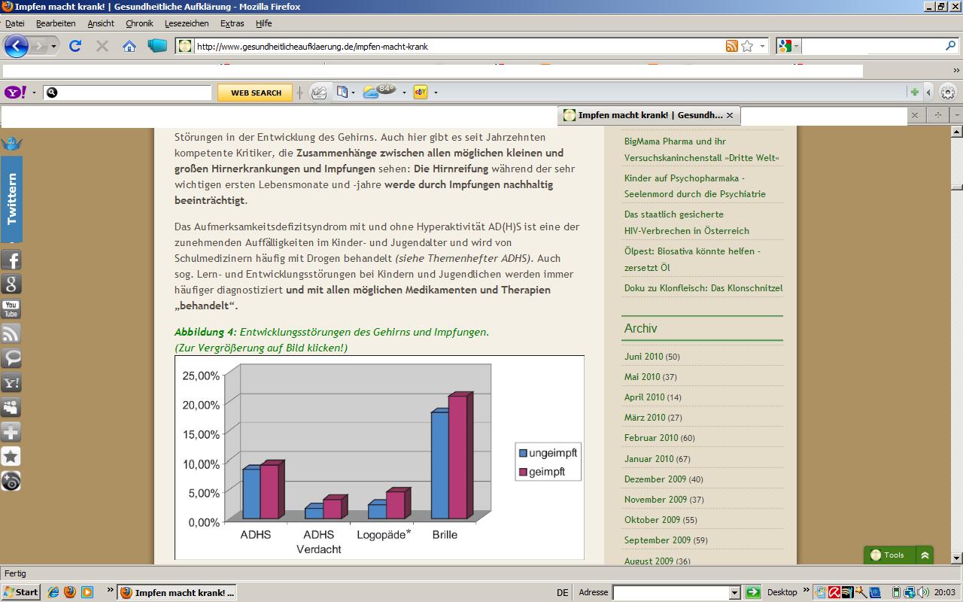
Task: Open the Juni 2010 archive link
Action: pos(643,357)
